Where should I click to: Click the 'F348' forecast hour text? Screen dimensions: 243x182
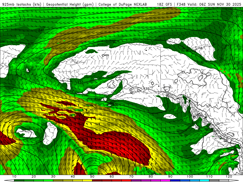(181, 4)
